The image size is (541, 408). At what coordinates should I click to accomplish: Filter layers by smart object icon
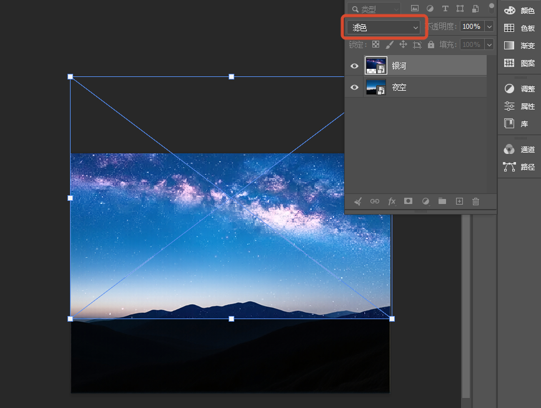tap(475, 9)
